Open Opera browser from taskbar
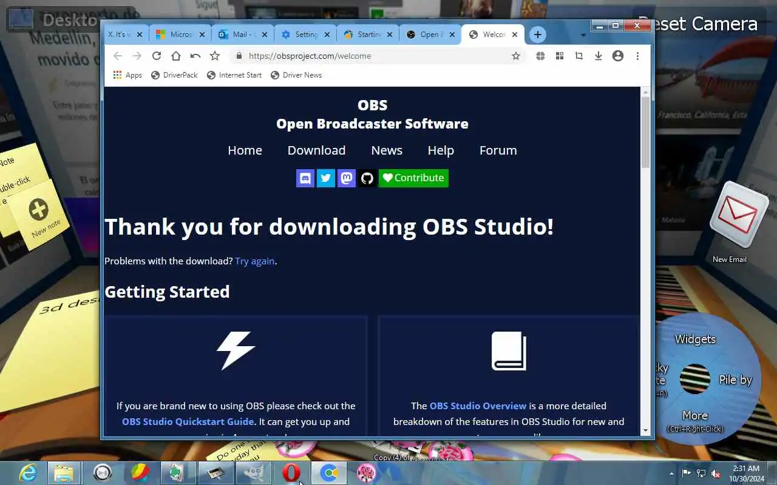Viewport: 777px width, 485px height. click(291, 473)
